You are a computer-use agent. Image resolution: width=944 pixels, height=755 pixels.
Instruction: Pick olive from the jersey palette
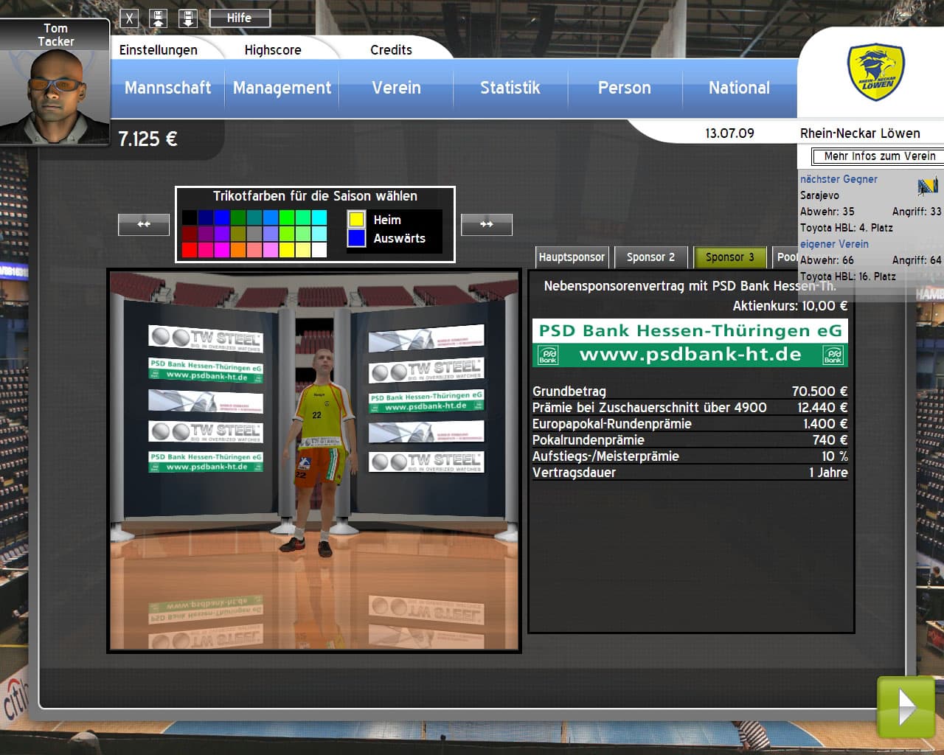click(238, 234)
